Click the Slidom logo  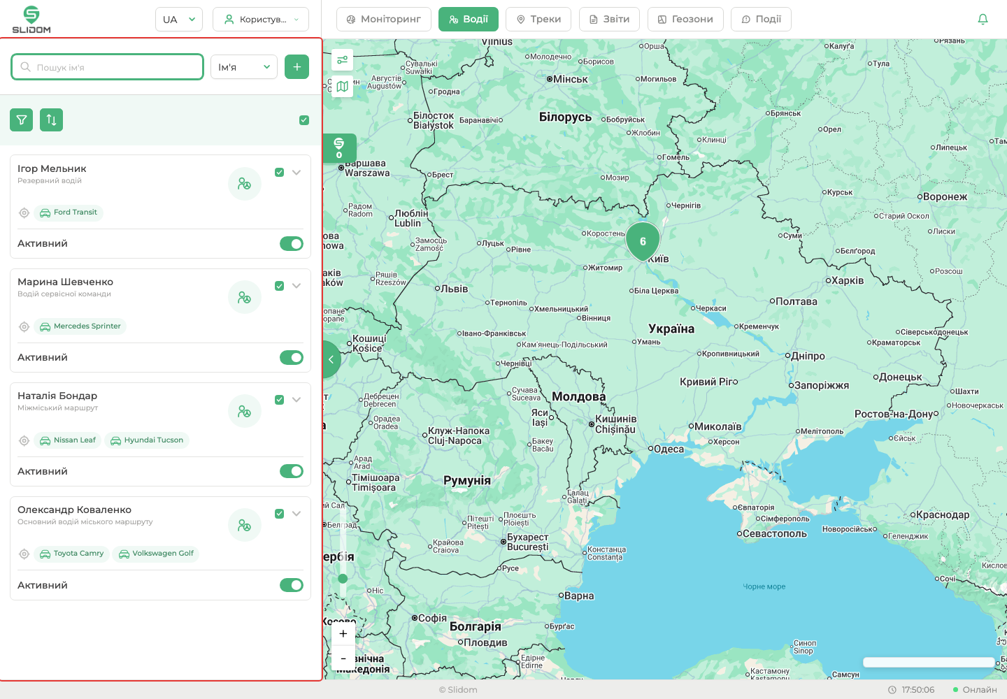click(31, 20)
